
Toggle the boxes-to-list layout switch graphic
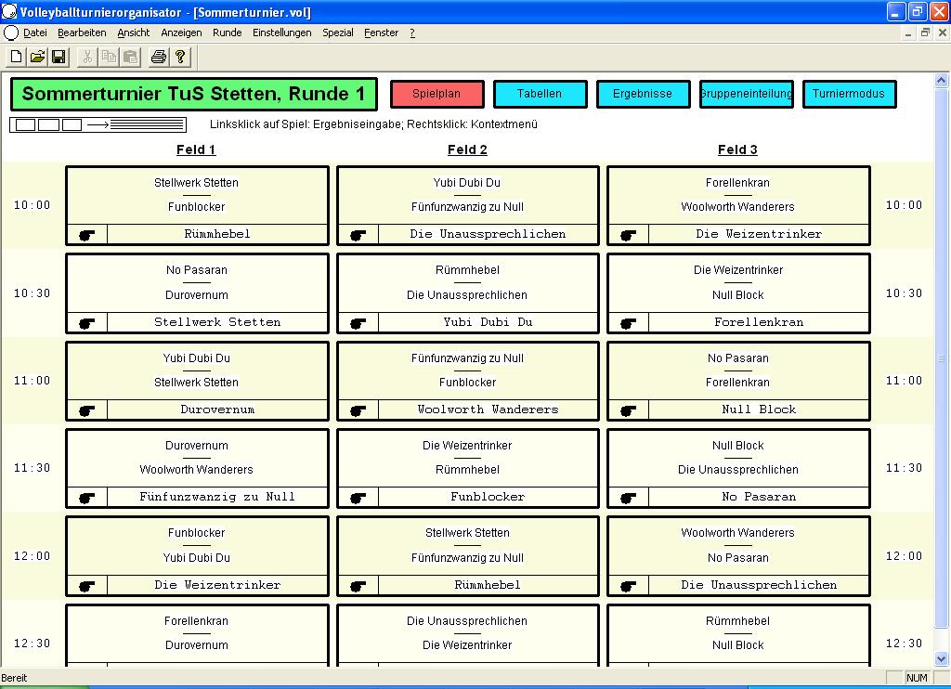point(98,124)
